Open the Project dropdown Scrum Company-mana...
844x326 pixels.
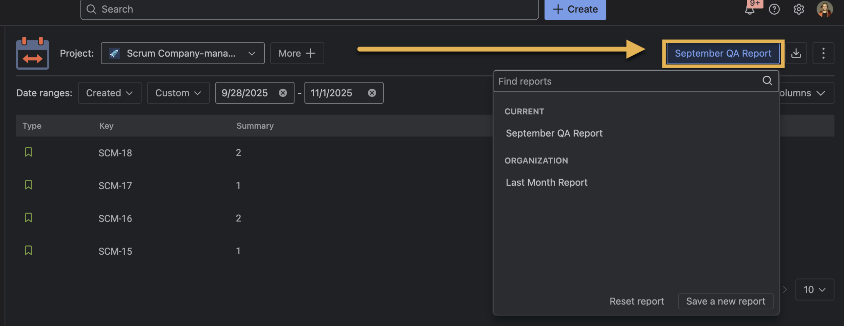coord(183,53)
